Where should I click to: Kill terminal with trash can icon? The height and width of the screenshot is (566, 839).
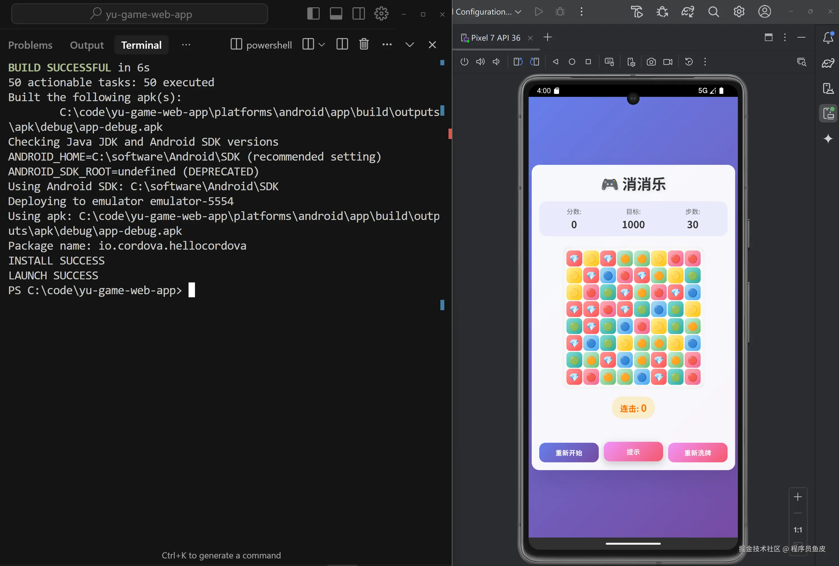pos(364,44)
